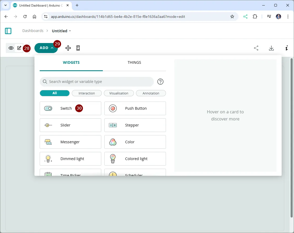Go to Dashboards breadcrumb link
This screenshot has height=233, width=294.
tap(33, 31)
